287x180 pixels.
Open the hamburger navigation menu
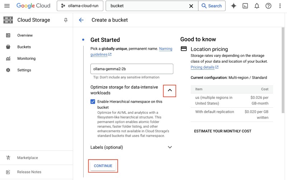coord(7,6)
